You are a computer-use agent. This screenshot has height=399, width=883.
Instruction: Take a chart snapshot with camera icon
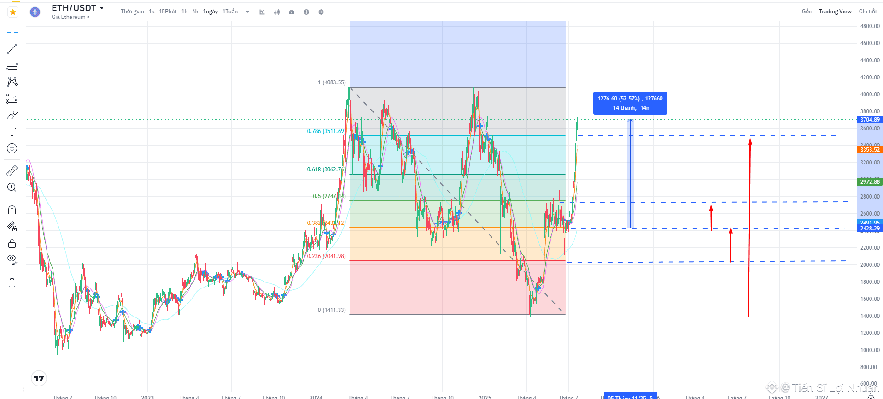(292, 12)
